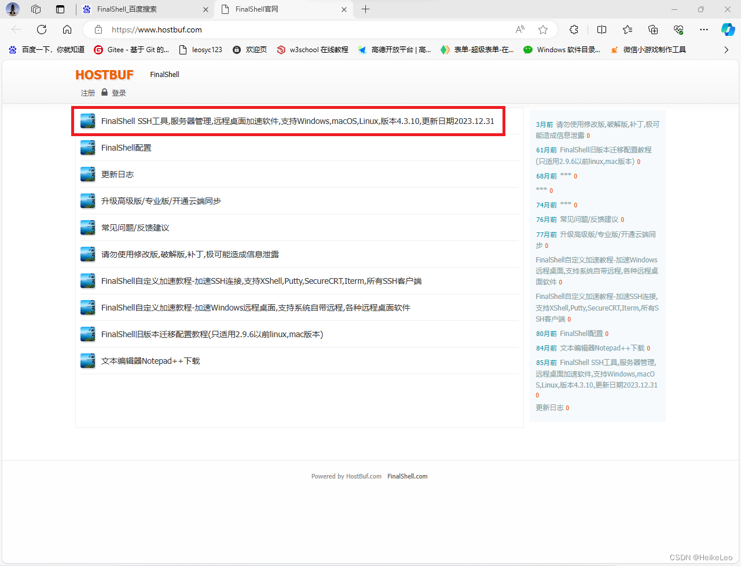741x566 pixels.
Task: Open sidebar 61月前 旧版本迁移配置教程 entry
Action: click(x=594, y=155)
